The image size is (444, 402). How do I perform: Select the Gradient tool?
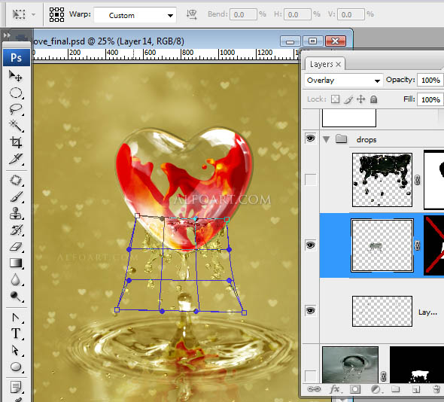[x=16, y=263]
